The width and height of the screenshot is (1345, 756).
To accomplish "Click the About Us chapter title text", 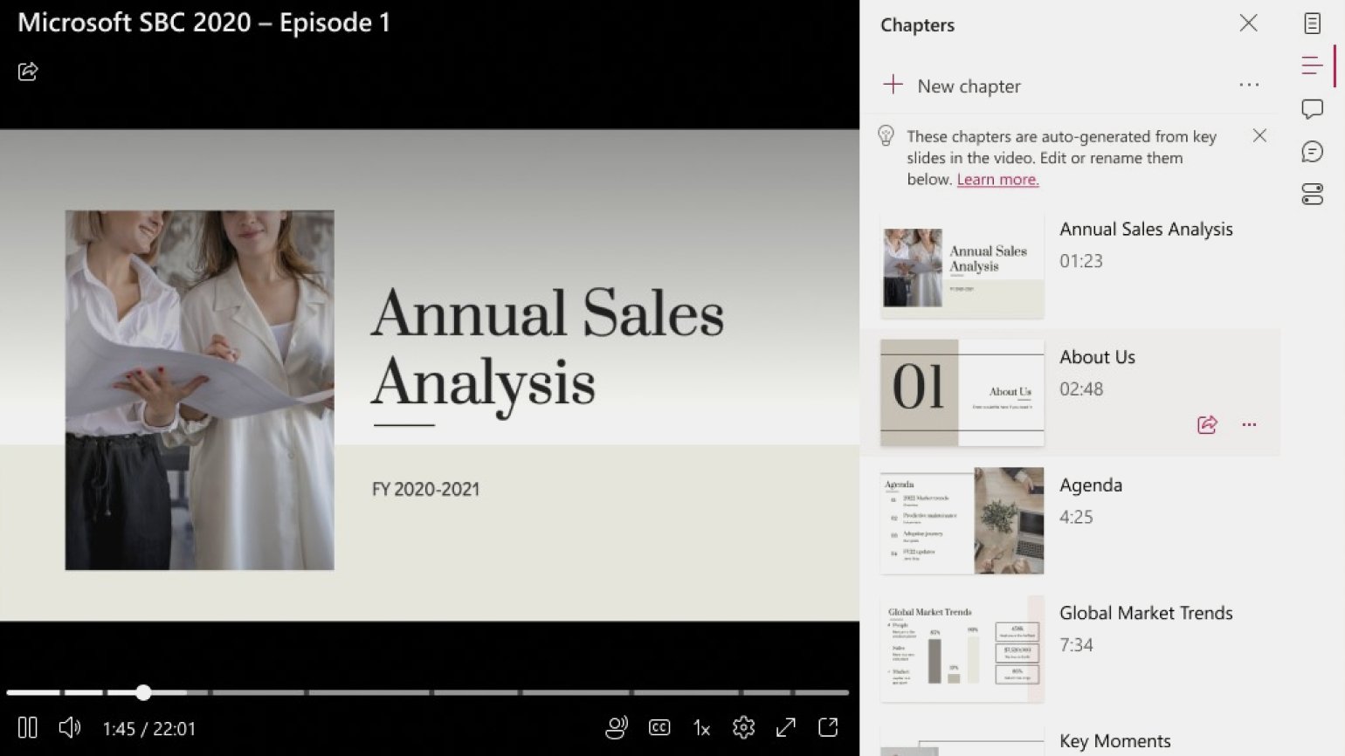I will point(1097,357).
